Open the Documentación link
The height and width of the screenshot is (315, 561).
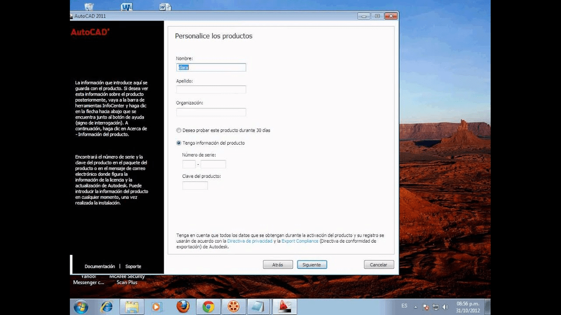click(x=100, y=266)
